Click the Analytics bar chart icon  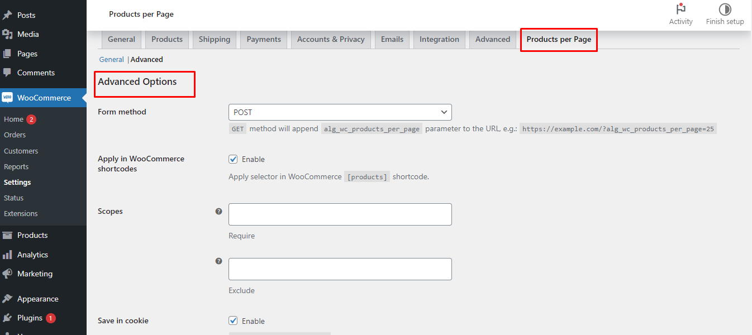click(x=7, y=255)
